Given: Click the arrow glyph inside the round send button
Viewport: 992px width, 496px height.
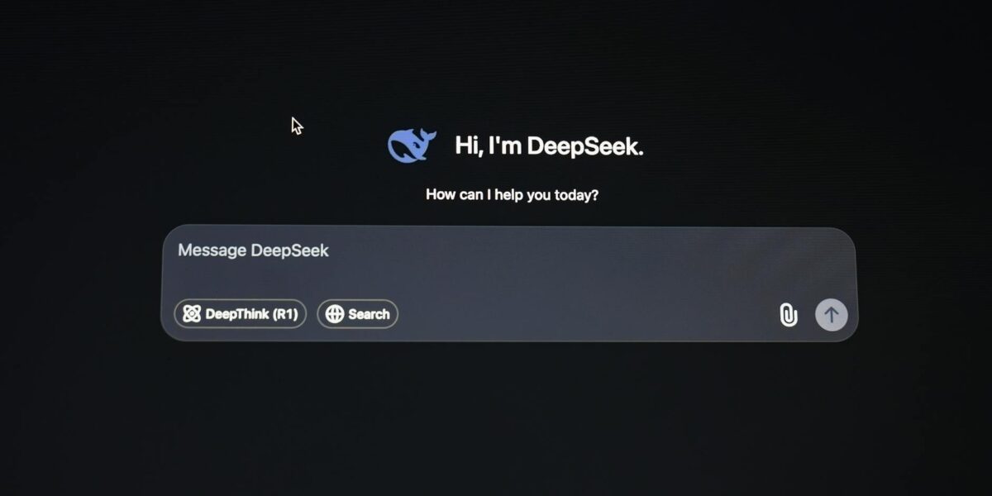Looking at the screenshot, I should point(832,315).
